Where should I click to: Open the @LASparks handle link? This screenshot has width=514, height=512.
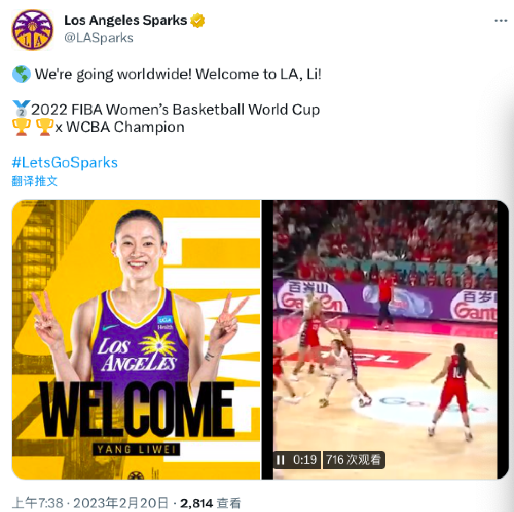click(x=99, y=38)
